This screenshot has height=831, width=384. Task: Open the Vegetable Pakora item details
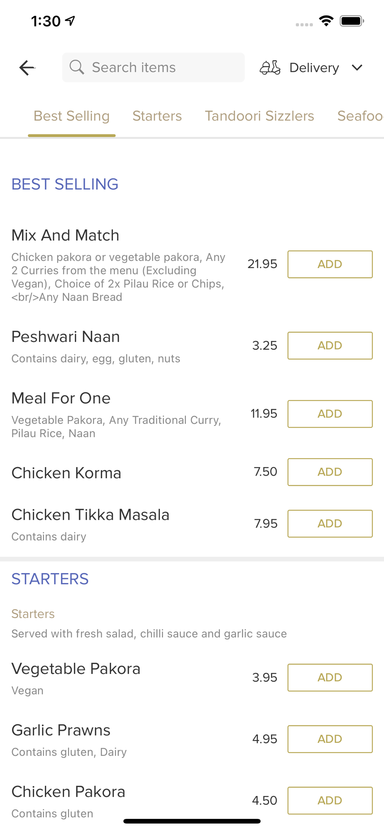pyautogui.click(x=76, y=669)
